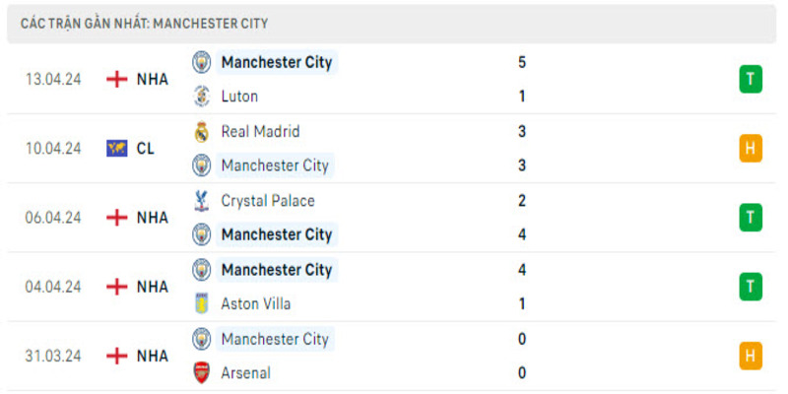Click the 04.04.24 match date
The width and height of the screenshot is (788, 394).
(53, 287)
